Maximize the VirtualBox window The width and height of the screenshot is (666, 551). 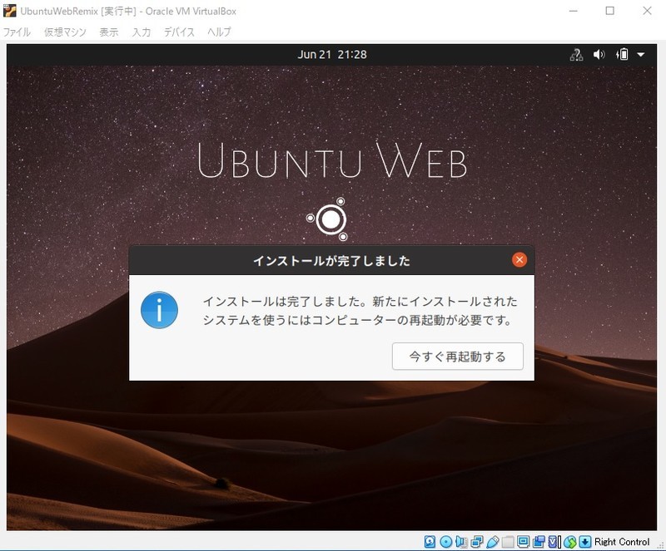(x=610, y=11)
